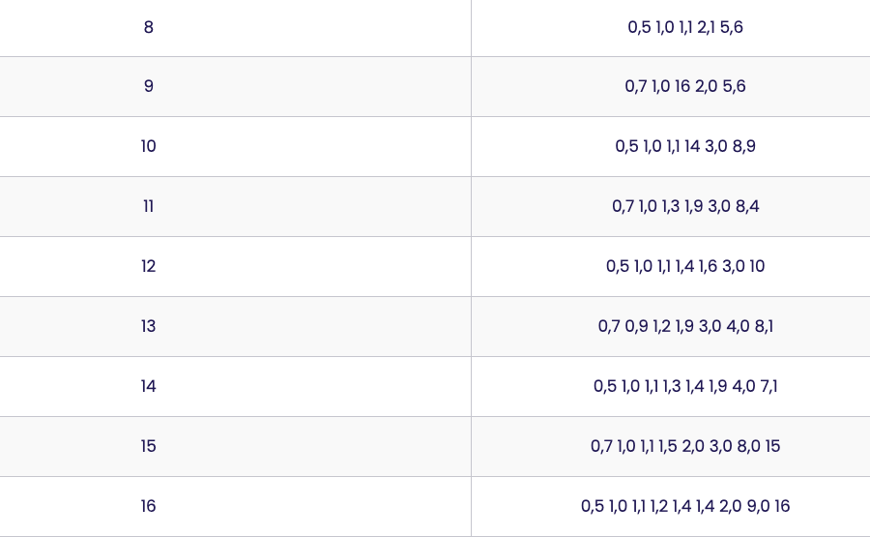Screen dimensions: 870x537
Task: Select the row 11 number cell
Action: [235, 207]
